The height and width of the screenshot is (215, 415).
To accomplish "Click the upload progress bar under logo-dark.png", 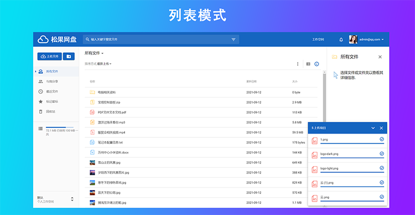I will tap(352, 158).
